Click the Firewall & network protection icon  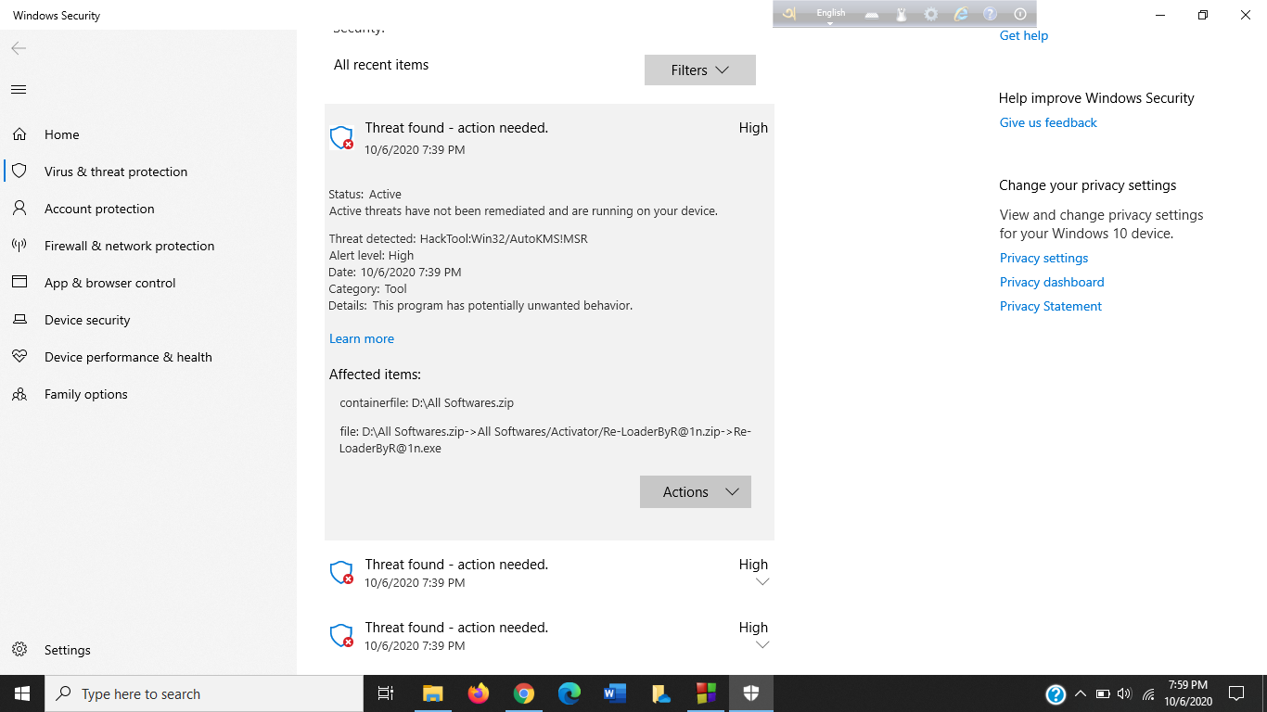click(19, 246)
